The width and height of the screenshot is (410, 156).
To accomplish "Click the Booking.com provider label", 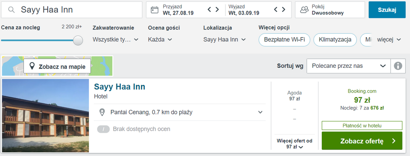I will 362,91.
